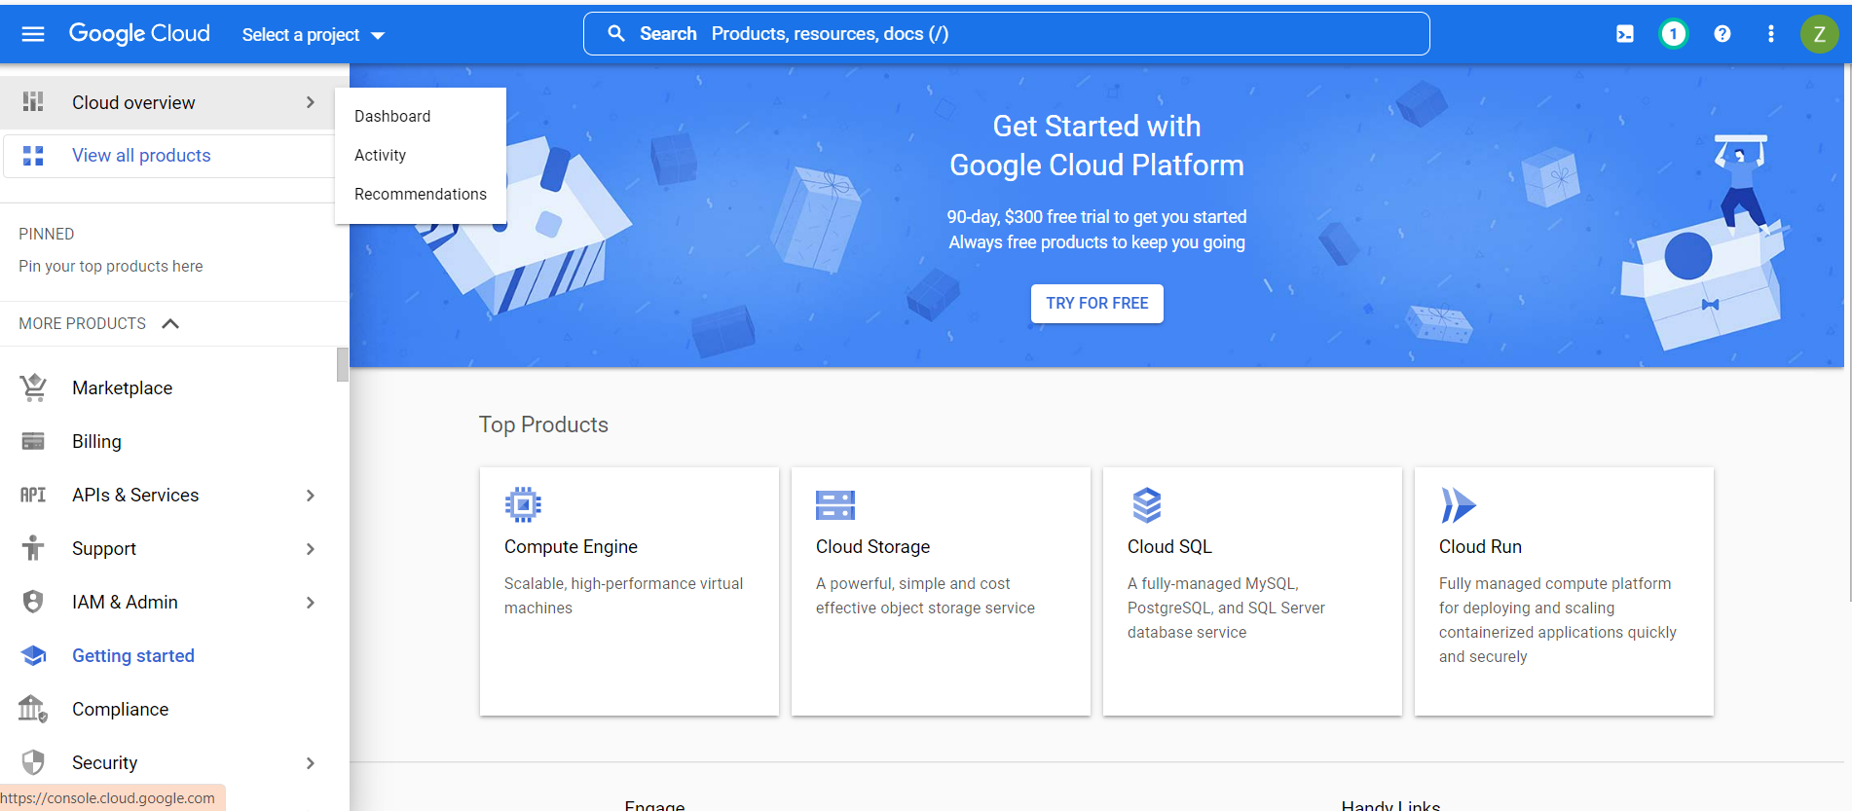This screenshot has width=1852, height=811.
Task: Select Recommendations from the flyout menu
Action: (421, 194)
